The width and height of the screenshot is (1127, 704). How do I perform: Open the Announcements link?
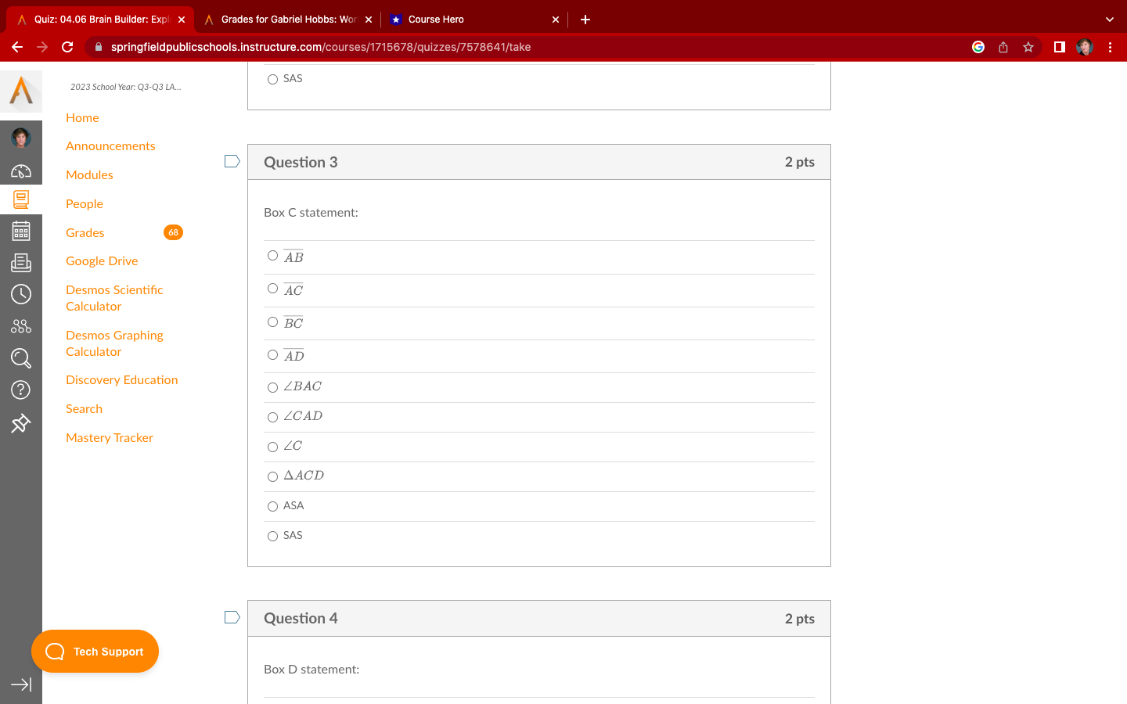[110, 146]
